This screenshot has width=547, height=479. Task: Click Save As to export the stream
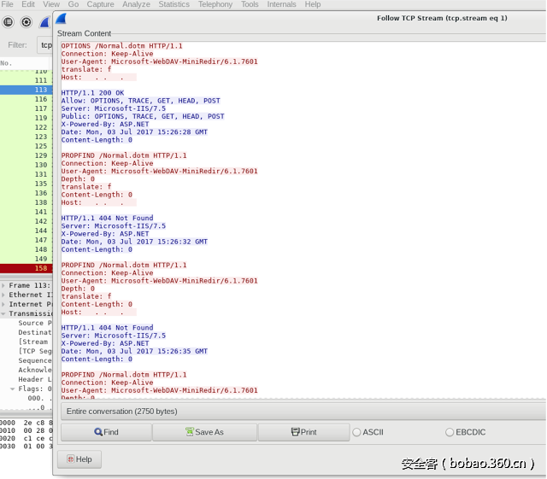tap(204, 432)
